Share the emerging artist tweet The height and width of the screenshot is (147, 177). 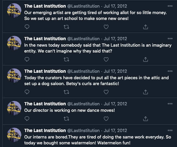(x=145, y=27)
